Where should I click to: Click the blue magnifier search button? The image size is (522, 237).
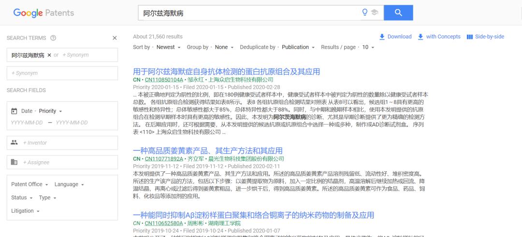click(398, 13)
